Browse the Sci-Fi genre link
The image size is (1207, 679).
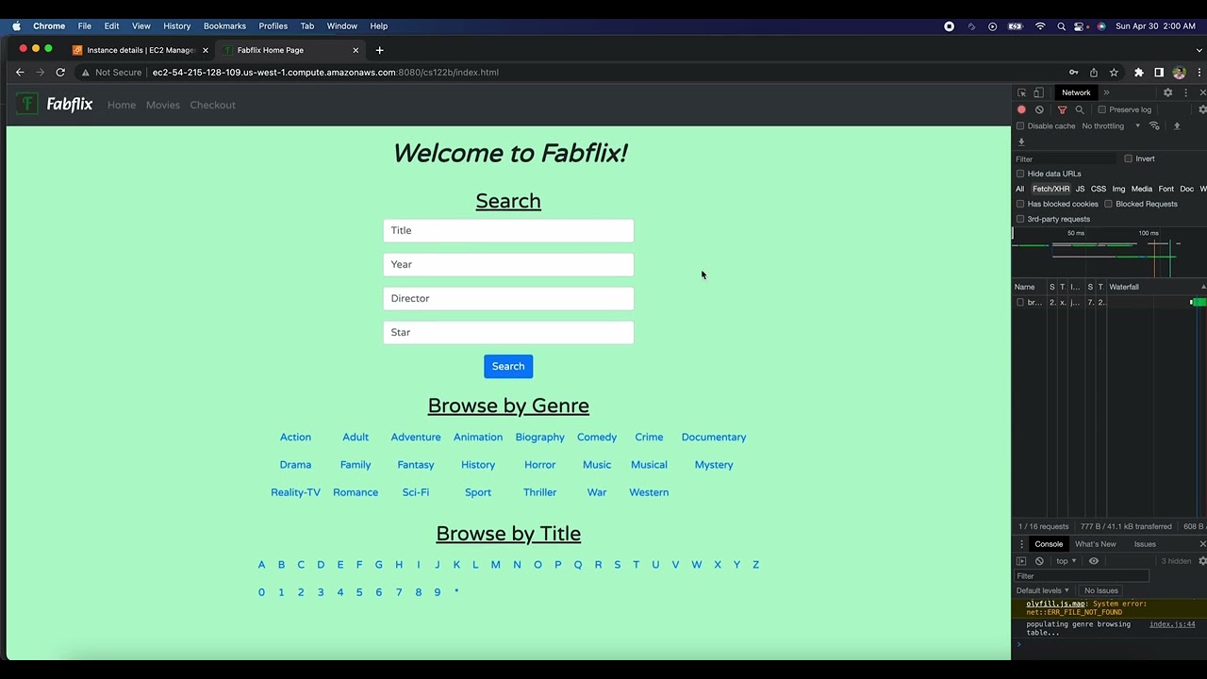(x=415, y=492)
